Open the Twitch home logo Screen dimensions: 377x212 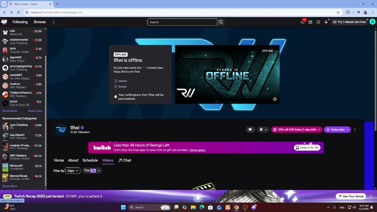4,22
